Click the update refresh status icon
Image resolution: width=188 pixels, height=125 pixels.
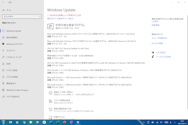coord(50,26)
